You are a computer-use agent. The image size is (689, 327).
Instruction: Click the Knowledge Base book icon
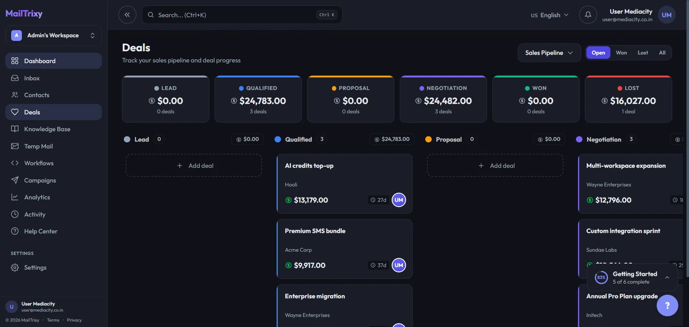click(15, 129)
